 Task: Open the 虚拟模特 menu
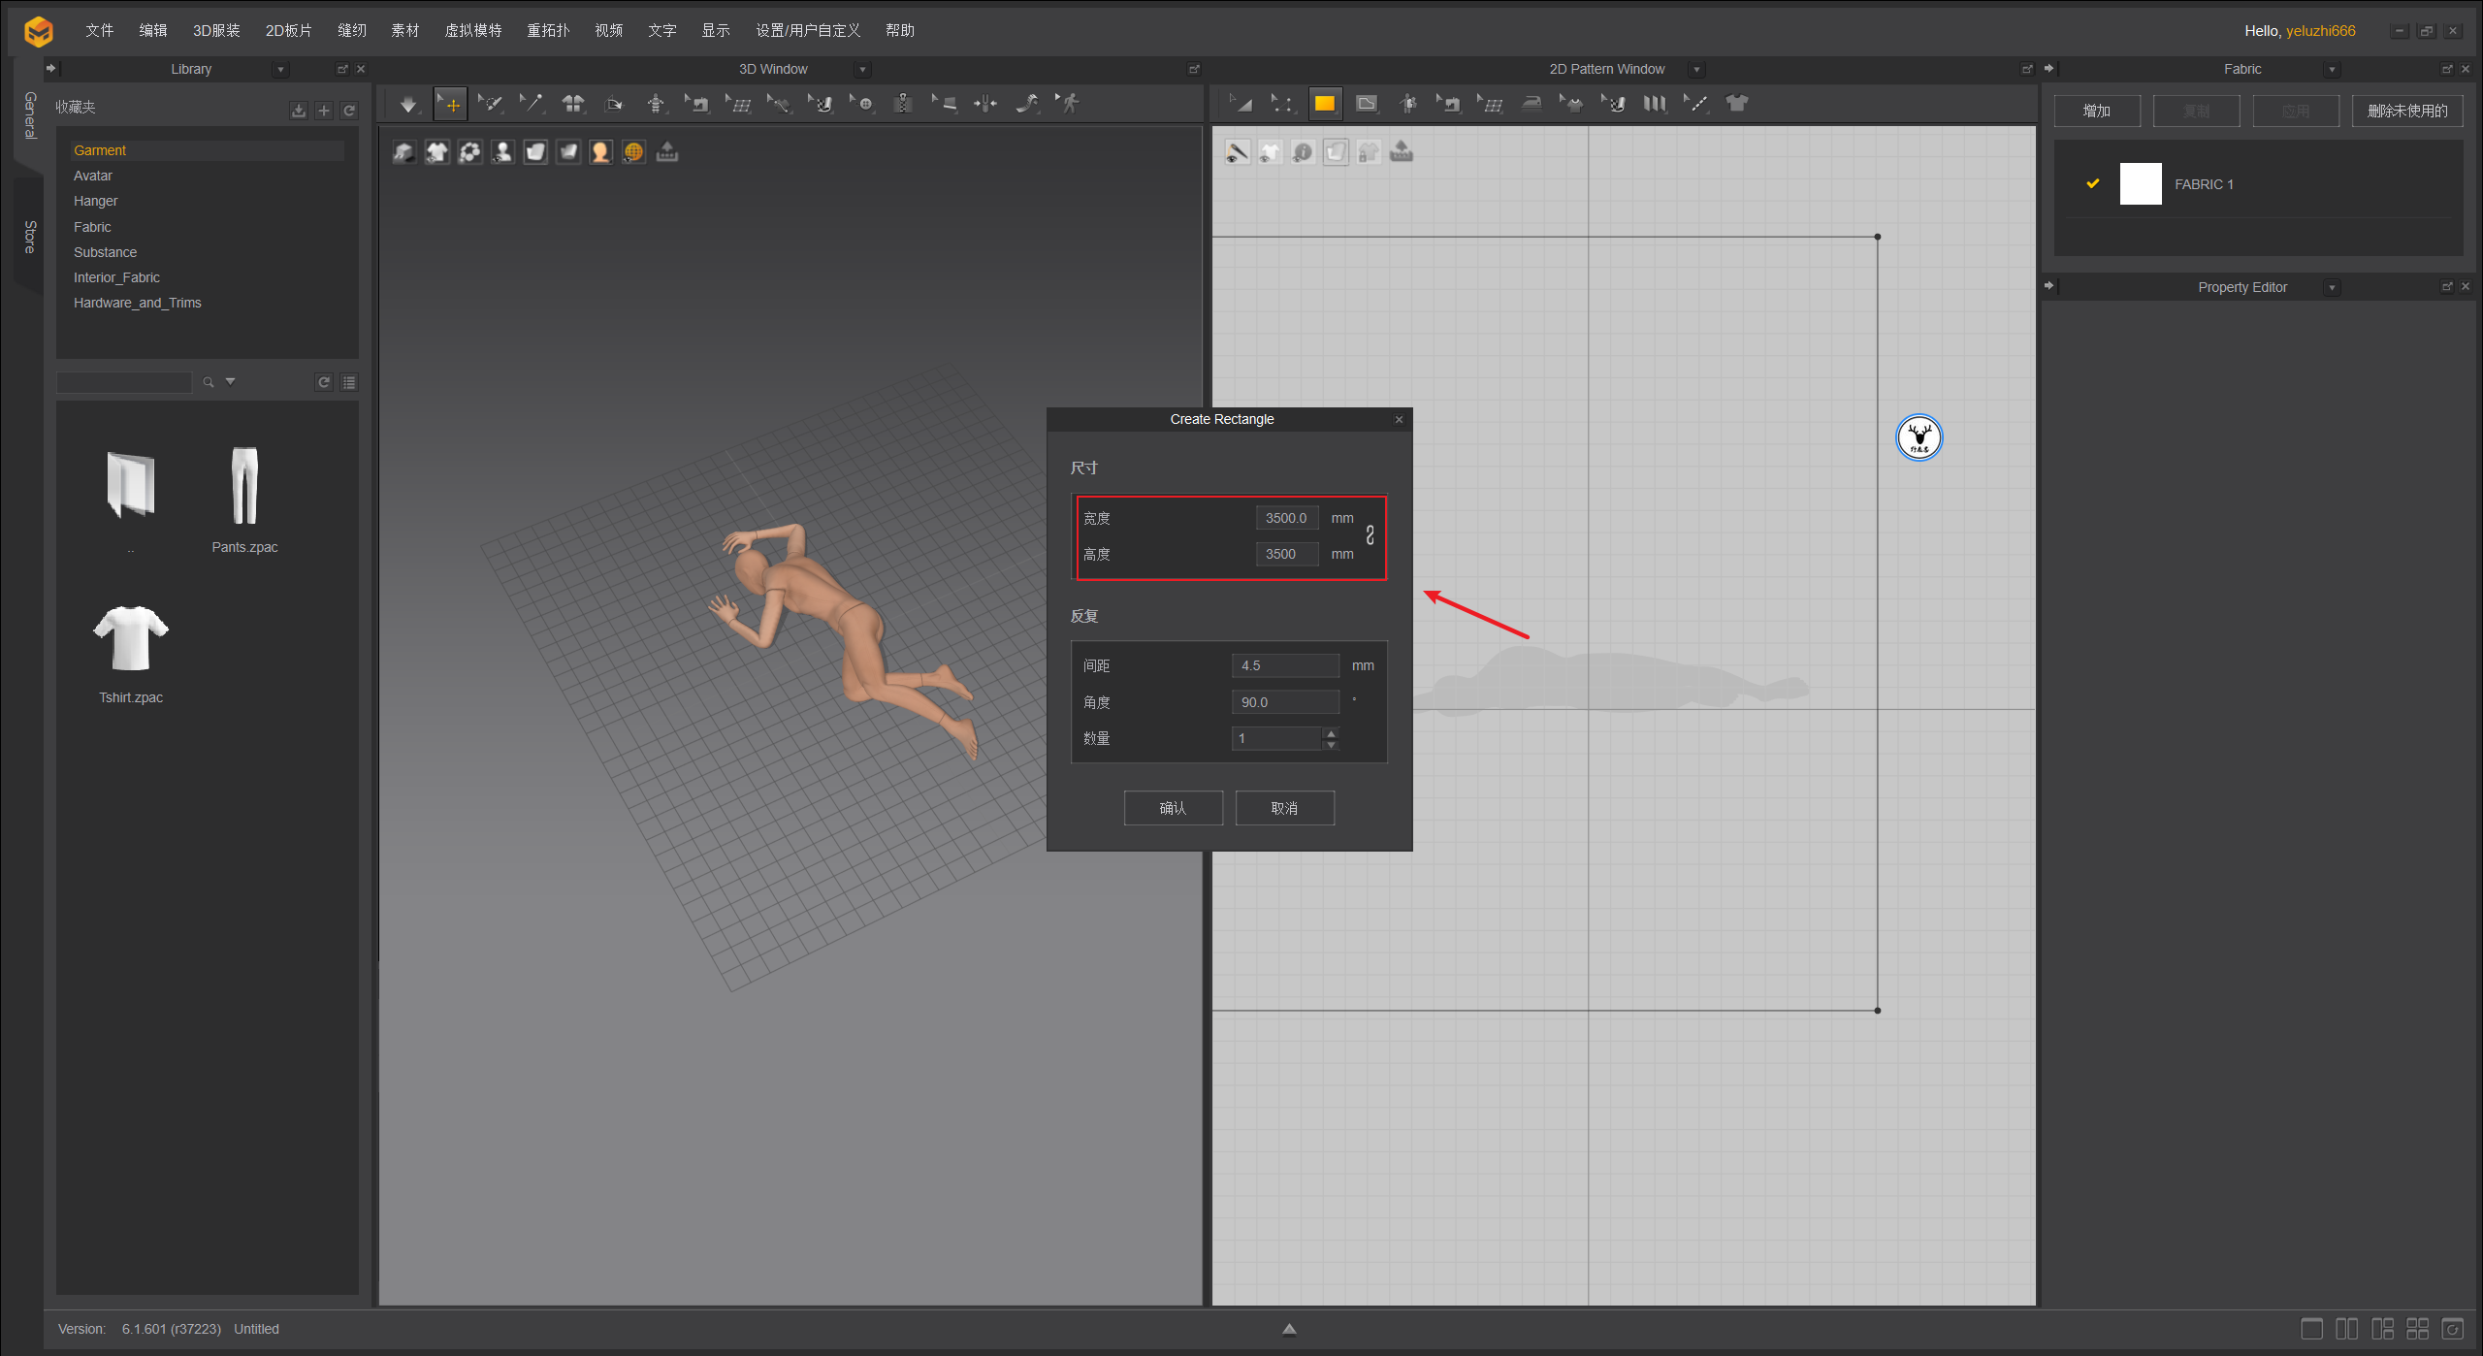pyautogui.click(x=472, y=30)
